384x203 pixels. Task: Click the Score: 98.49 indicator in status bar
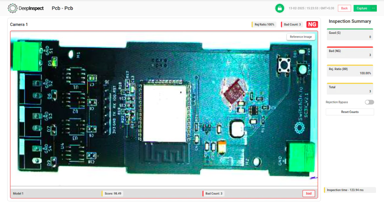(112, 193)
